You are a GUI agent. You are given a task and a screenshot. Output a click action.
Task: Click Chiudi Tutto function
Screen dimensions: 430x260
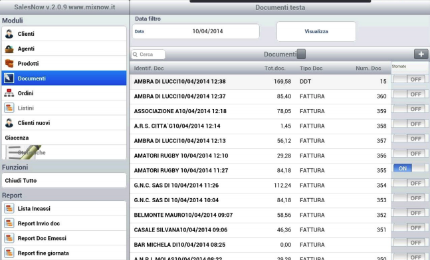pos(64,180)
